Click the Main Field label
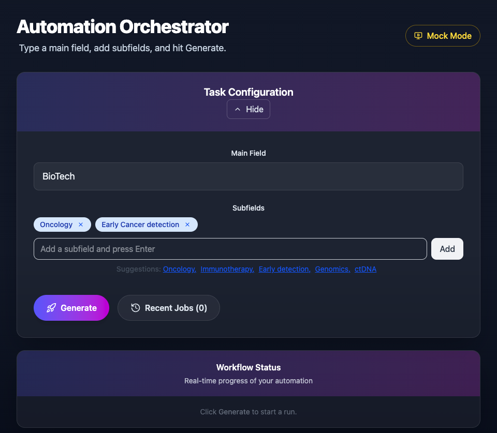Image resolution: width=497 pixels, height=433 pixels. pos(248,153)
